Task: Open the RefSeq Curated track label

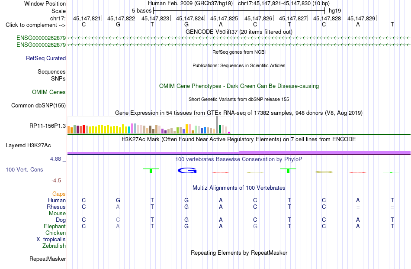Action: pyautogui.click(x=46, y=58)
